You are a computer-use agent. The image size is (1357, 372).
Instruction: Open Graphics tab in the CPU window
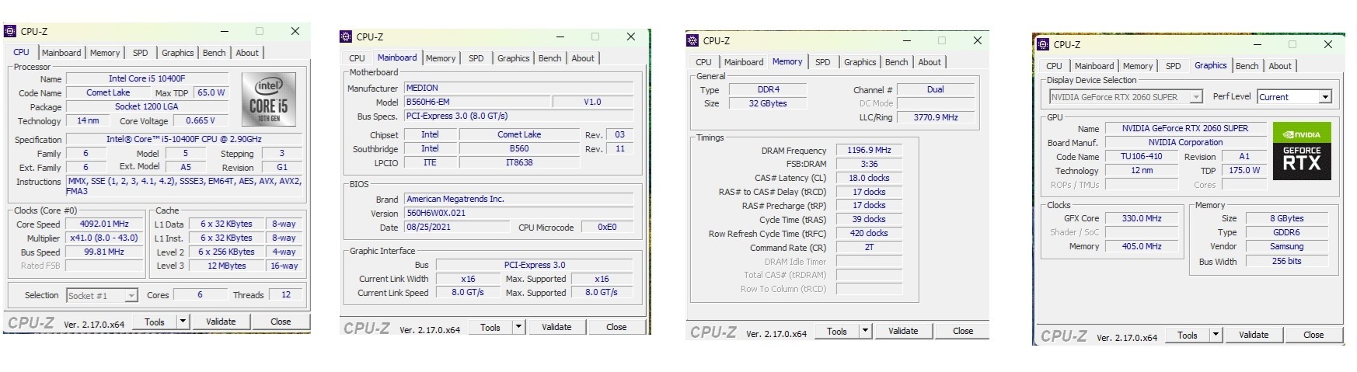point(178,53)
